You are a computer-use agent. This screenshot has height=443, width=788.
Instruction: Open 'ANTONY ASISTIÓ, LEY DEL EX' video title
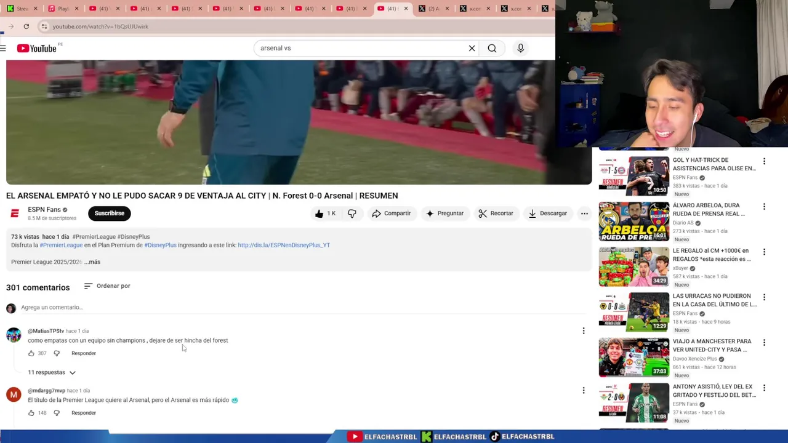pos(714,391)
